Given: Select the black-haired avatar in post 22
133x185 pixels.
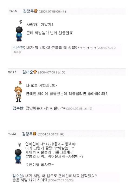Looking at the screenshot, I should tap(18, 156).
